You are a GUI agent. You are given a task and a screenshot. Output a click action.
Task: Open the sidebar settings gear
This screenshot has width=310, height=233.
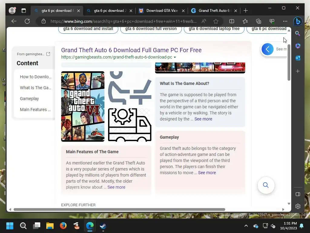point(298,206)
